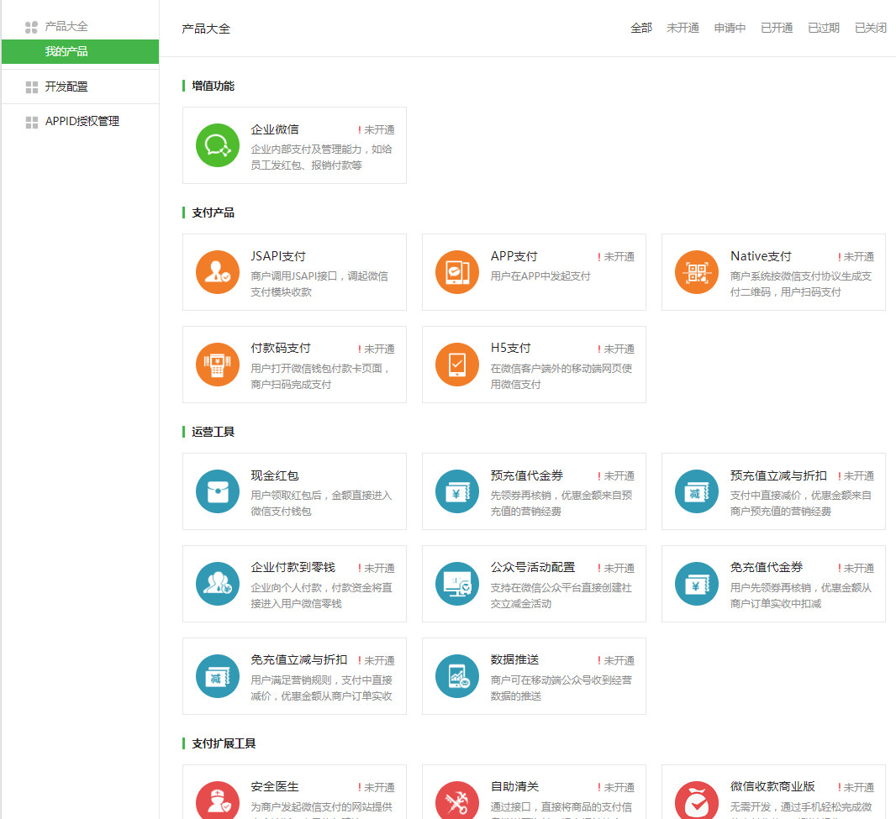Open 我的产品 in the sidebar

(80, 51)
